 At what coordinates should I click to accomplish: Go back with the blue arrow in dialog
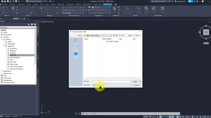114,35
